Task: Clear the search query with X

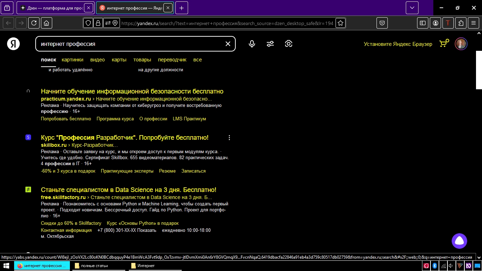Action: click(x=228, y=44)
